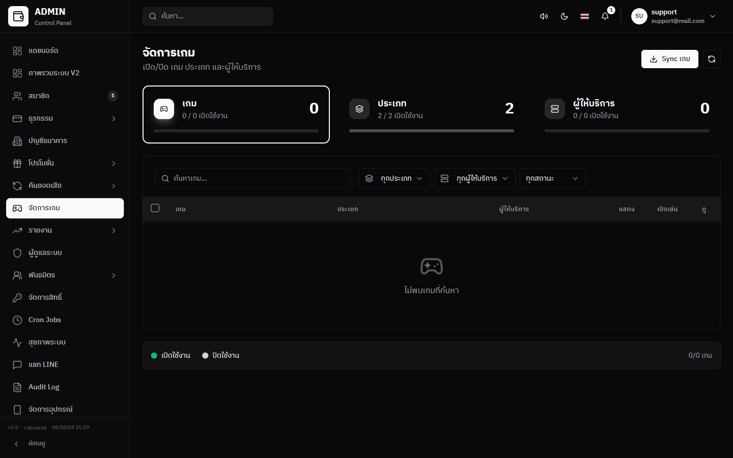The width and height of the screenshot is (733, 458).
Task: Click the เปิดเล่น column header
Action: tap(667, 209)
